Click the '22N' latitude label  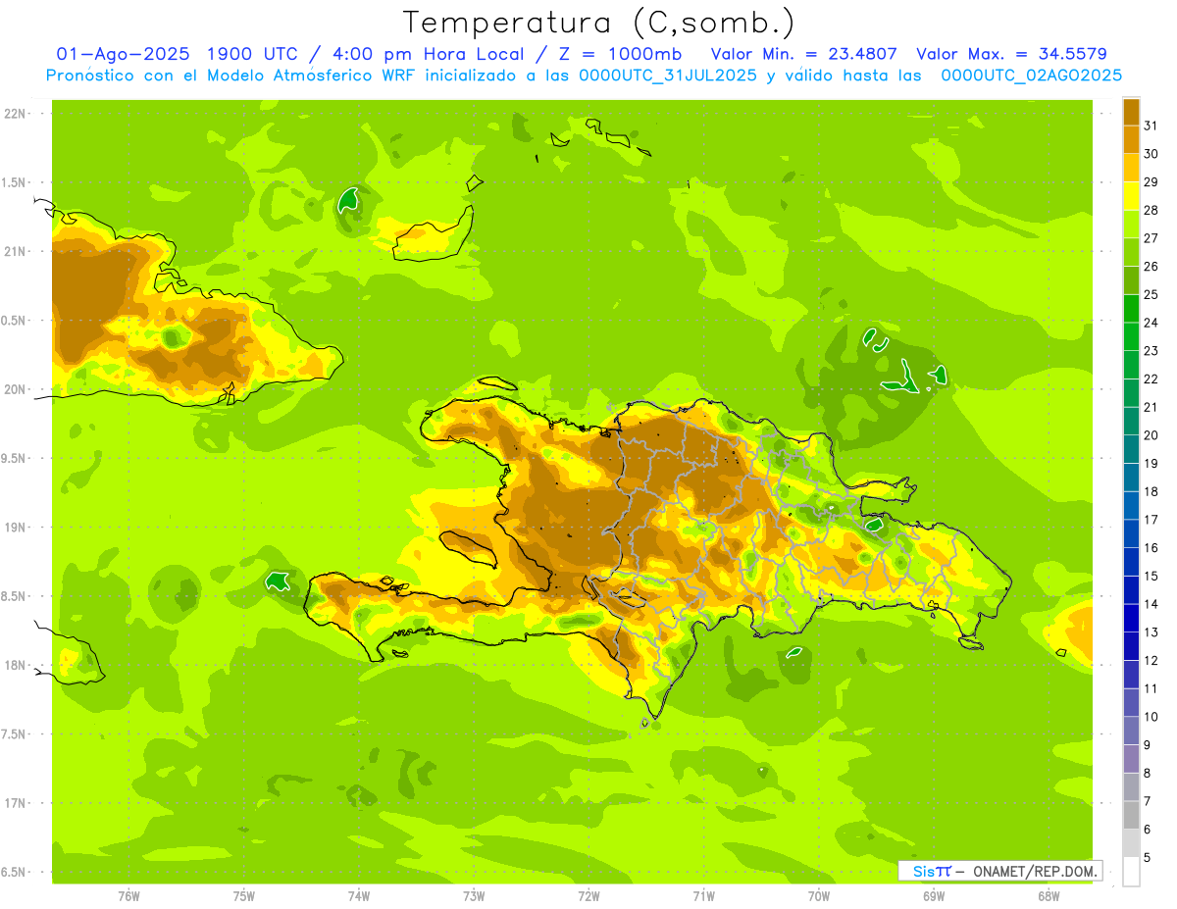[15, 114]
